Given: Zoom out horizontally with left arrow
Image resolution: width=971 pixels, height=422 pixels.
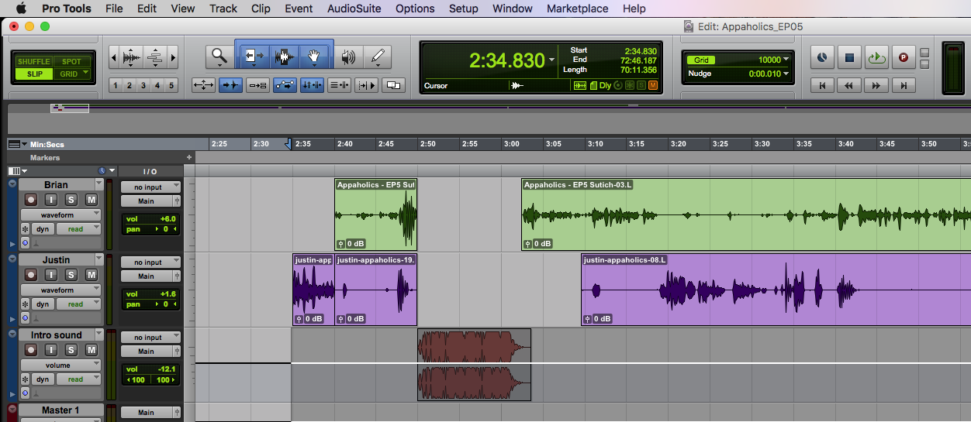Looking at the screenshot, I should pyautogui.click(x=115, y=57).
